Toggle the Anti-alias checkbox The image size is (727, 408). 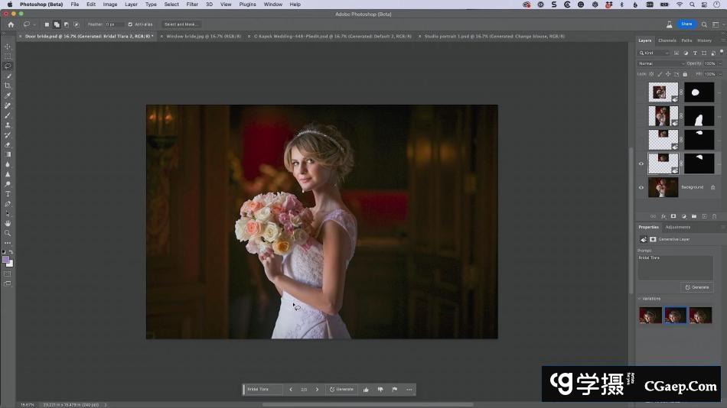130,24
